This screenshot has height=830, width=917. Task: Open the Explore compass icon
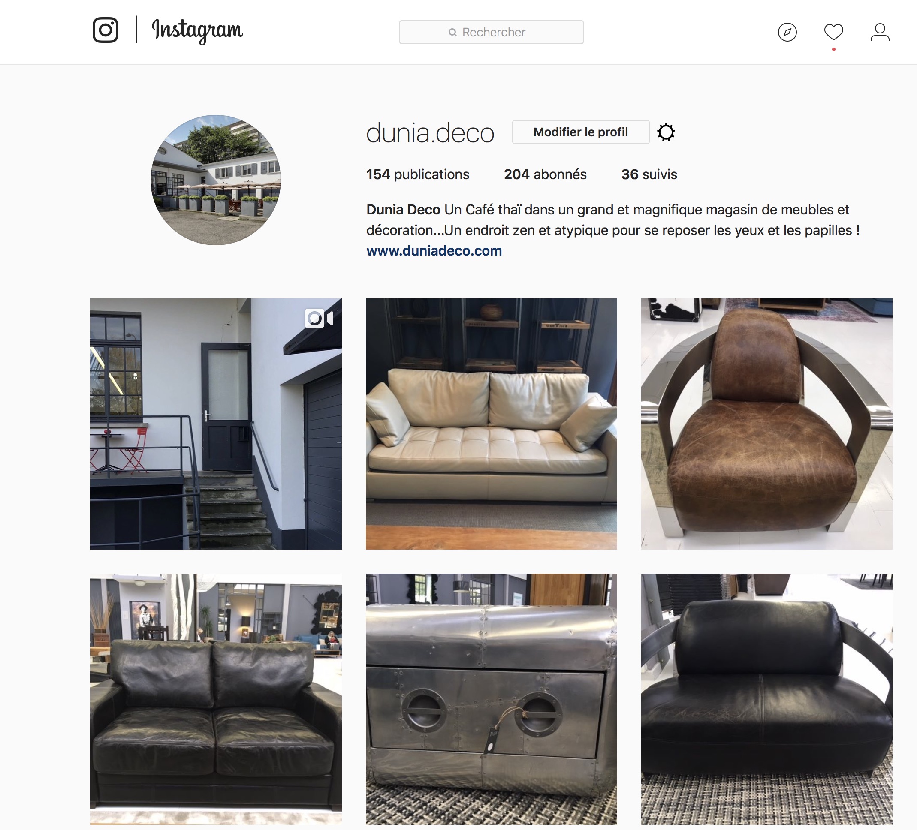[x=787, y=32]
